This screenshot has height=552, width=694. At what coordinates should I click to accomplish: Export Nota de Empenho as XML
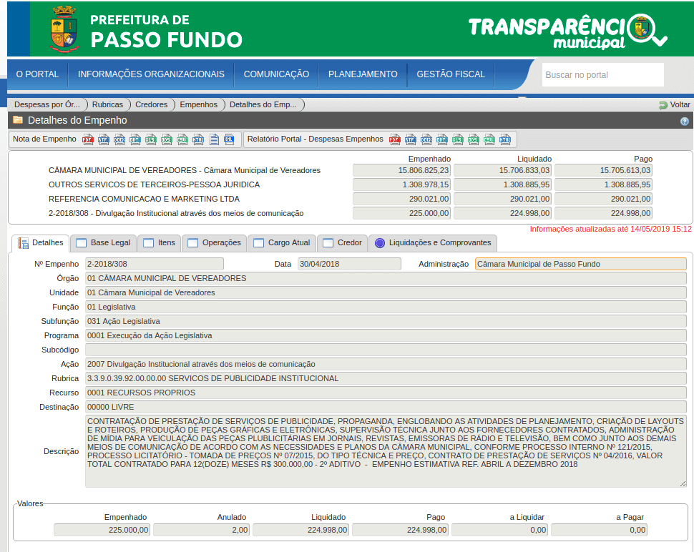coord(229,139)
